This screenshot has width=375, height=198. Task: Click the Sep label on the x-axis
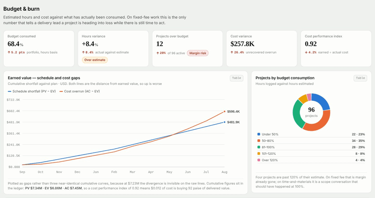point(22,172)
